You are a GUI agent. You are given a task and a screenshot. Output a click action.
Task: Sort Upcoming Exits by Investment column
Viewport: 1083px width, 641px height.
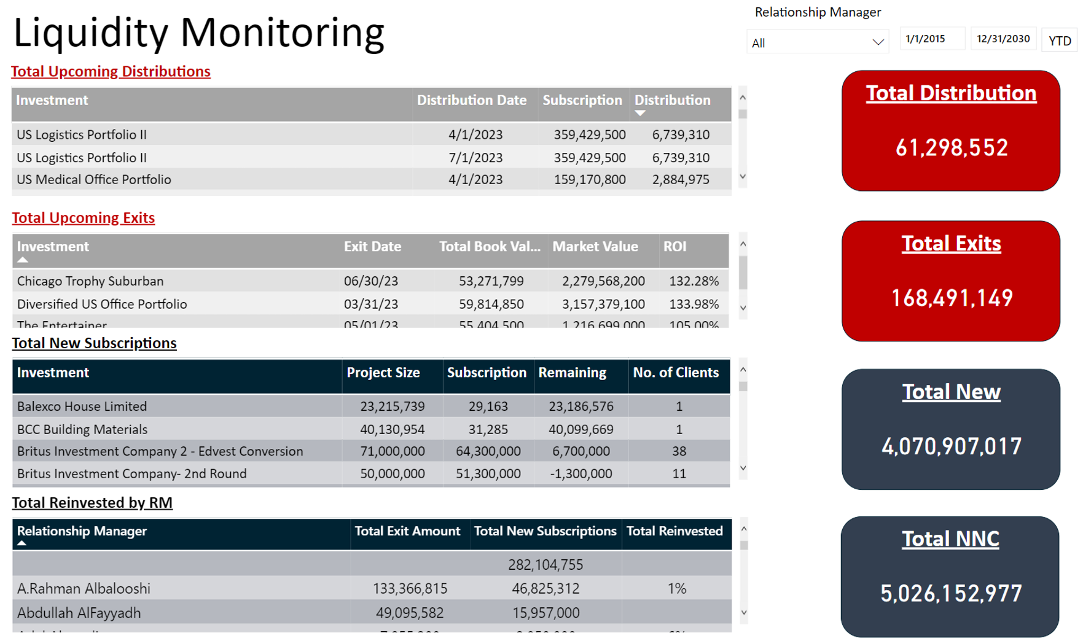tap(53, 247)
